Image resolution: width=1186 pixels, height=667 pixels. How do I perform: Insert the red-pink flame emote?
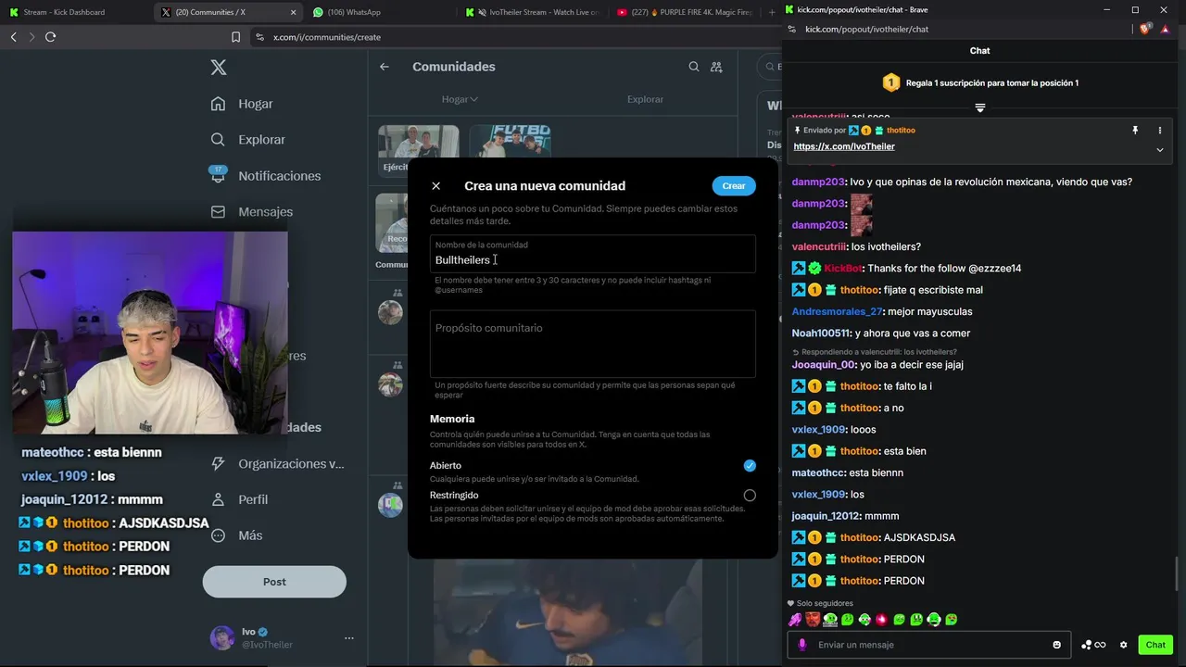pos(882,620)
